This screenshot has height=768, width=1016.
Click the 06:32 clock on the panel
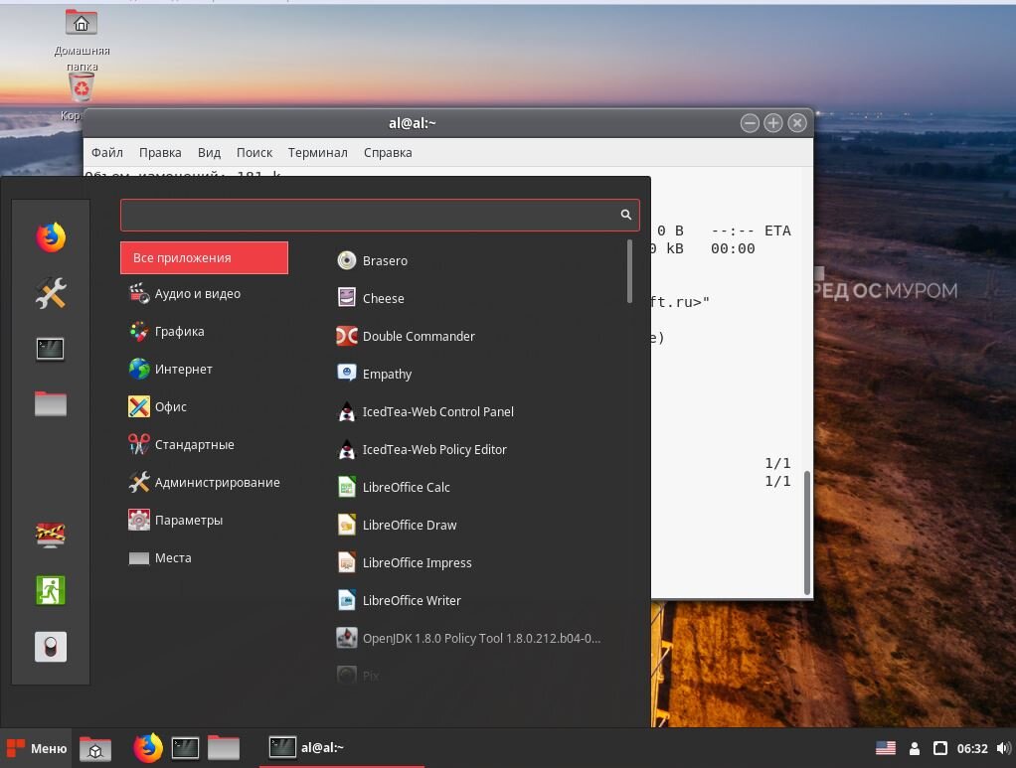click(x=972, y=748)
